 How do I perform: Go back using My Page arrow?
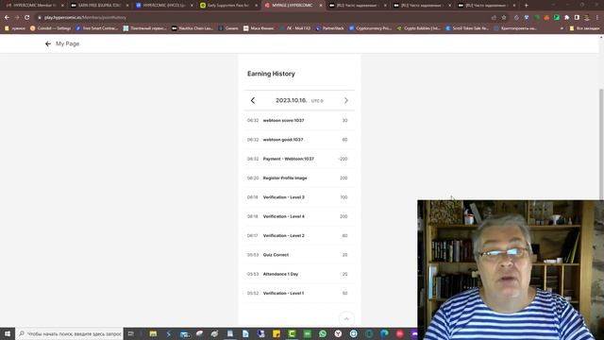click(x=48, y=44)
